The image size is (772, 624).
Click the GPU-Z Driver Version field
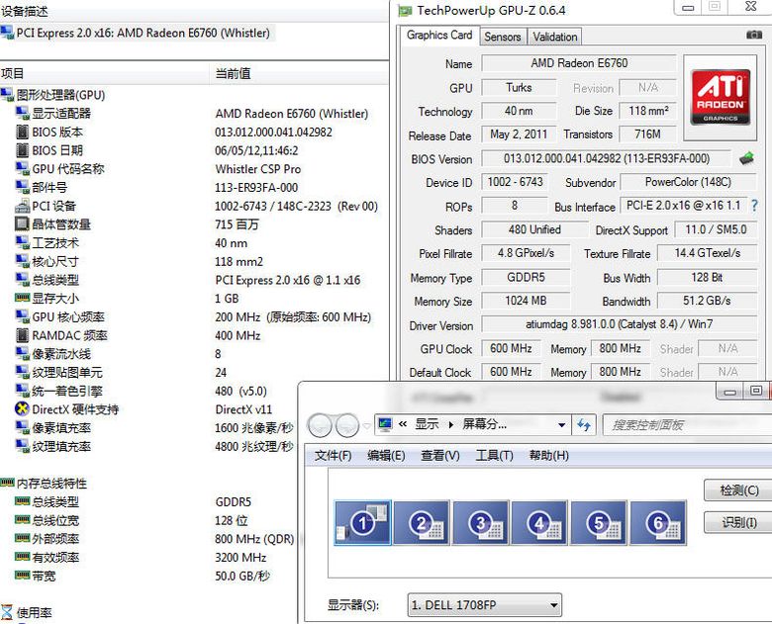pyautogui.click(x=619, y=324)
